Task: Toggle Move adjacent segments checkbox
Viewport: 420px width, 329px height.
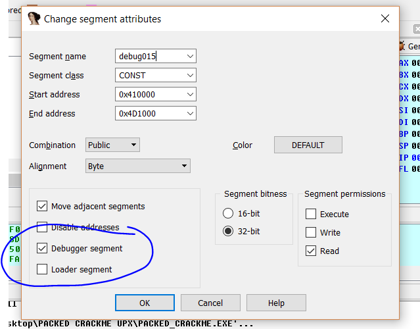Action: (43, 206)
